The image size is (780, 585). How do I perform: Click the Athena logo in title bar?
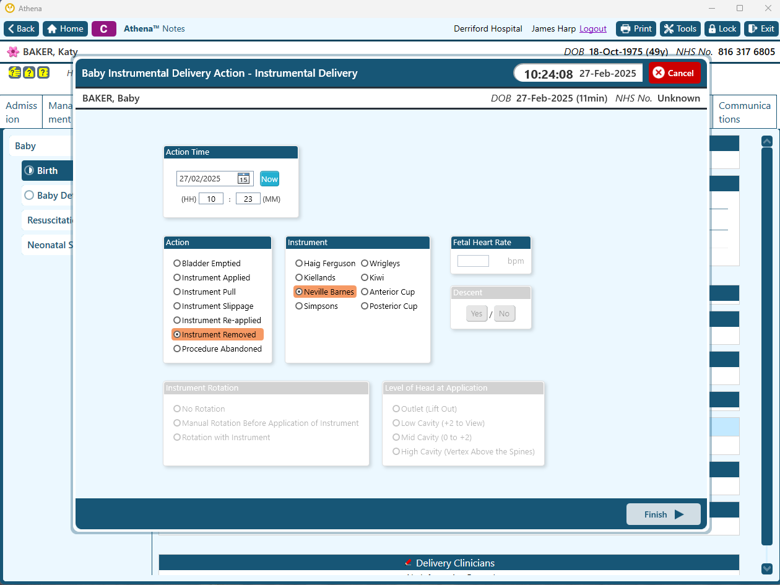click(x=9, y=9)
